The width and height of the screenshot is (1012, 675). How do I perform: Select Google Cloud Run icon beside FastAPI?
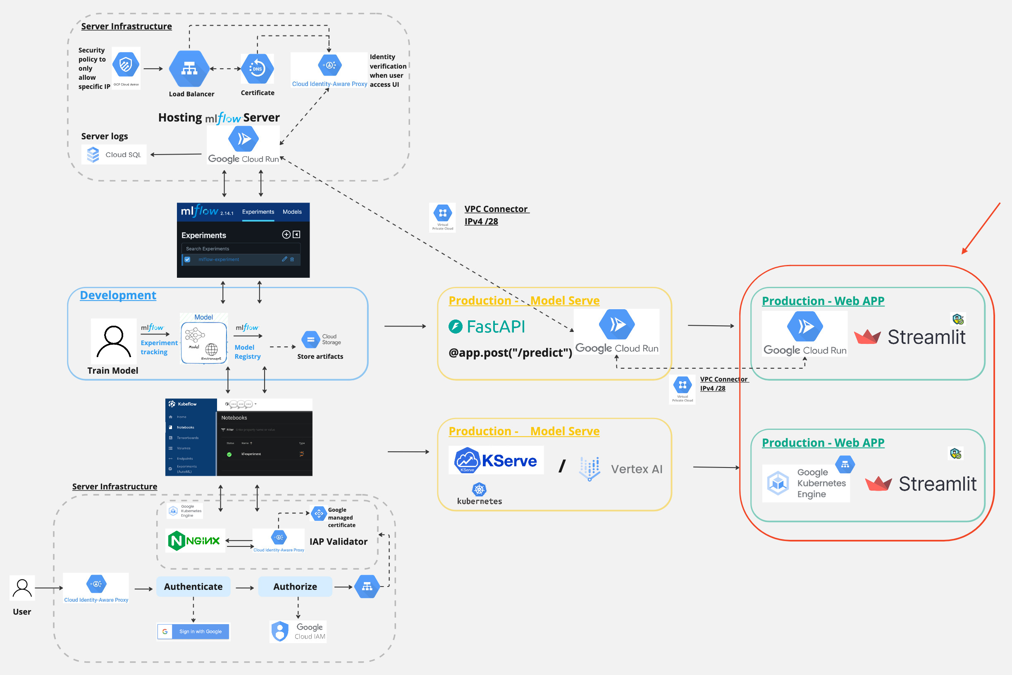pyautogui.click(x=617, y=324)
